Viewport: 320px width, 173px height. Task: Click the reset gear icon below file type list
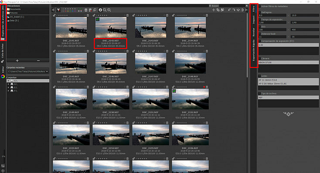click(288, 114)
